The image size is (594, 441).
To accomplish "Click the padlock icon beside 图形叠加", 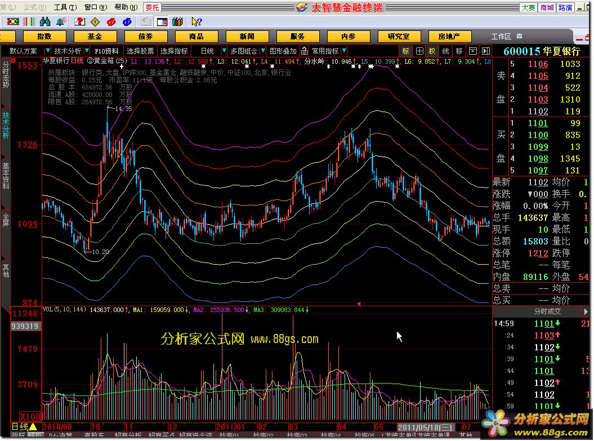I will 304,51.
